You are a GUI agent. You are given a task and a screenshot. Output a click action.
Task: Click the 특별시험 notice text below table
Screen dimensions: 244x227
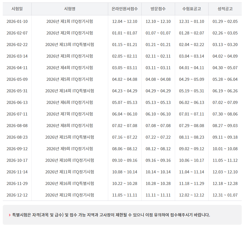tap(111, 215)
